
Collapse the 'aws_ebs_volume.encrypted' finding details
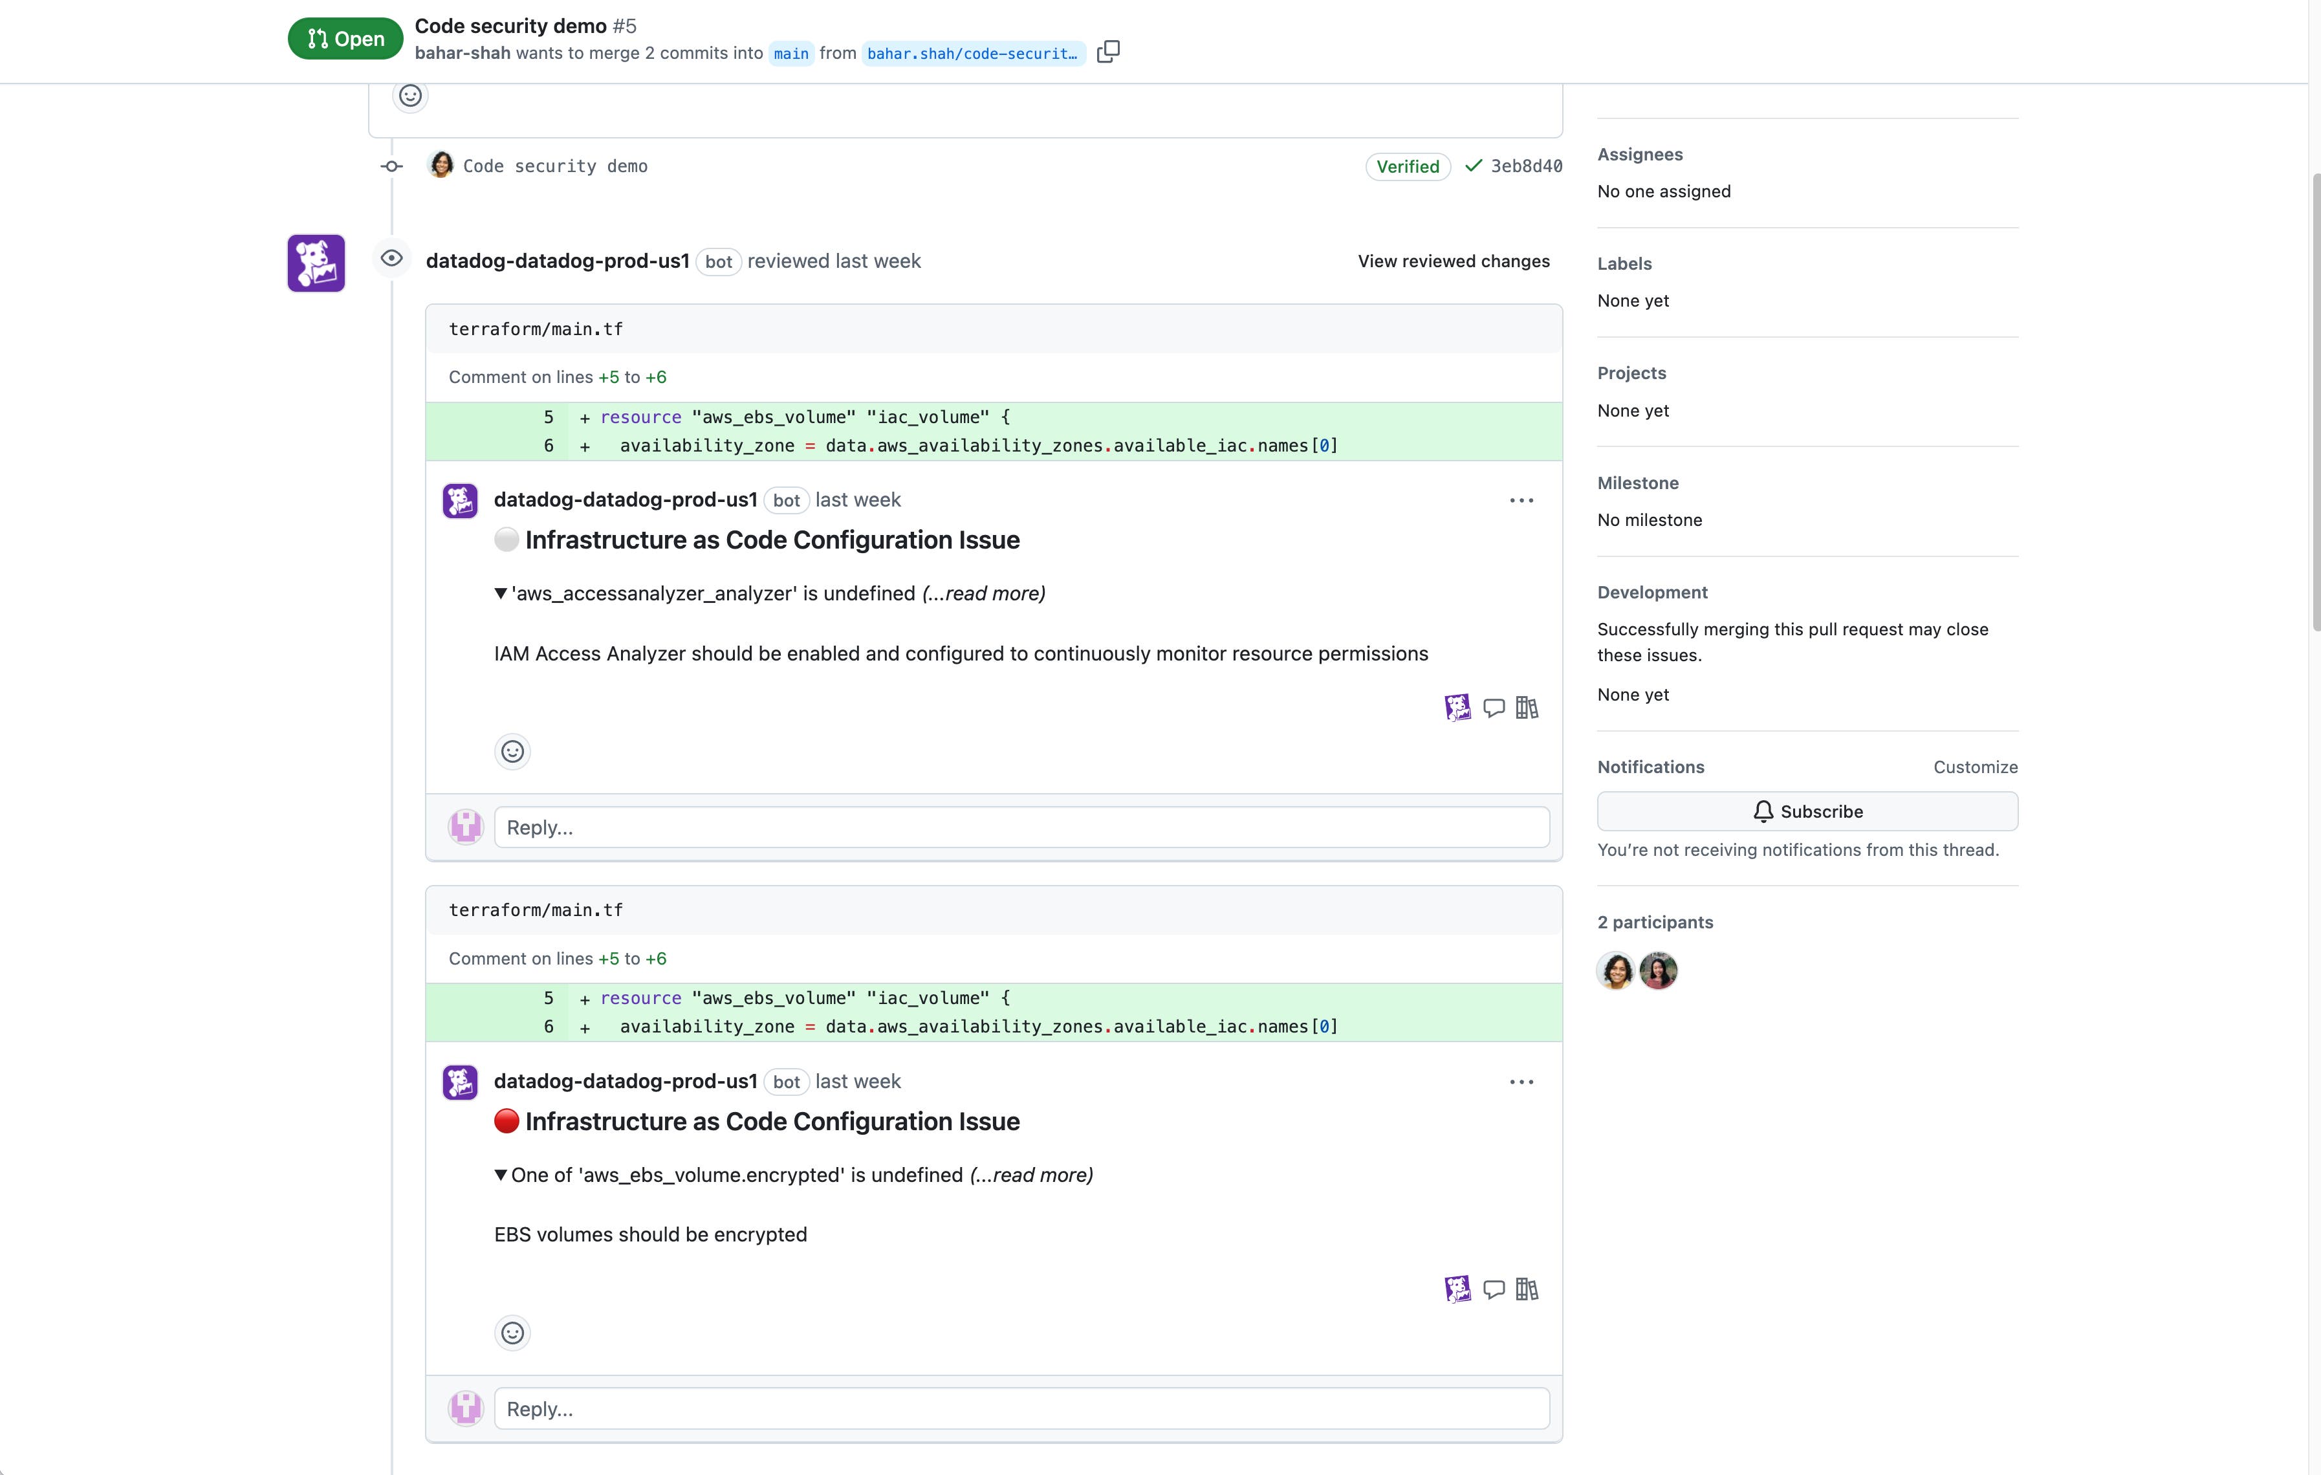(x=500, y=1175)
